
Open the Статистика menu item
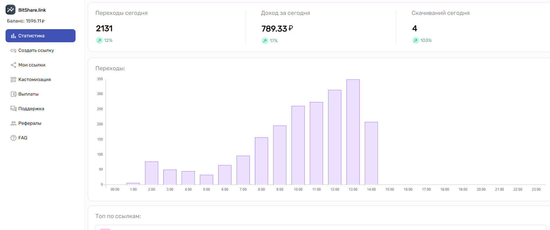[x=31, y=36]
